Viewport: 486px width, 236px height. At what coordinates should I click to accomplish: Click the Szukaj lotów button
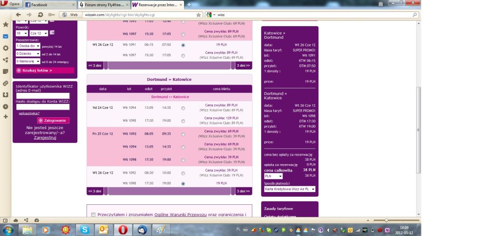45,70
